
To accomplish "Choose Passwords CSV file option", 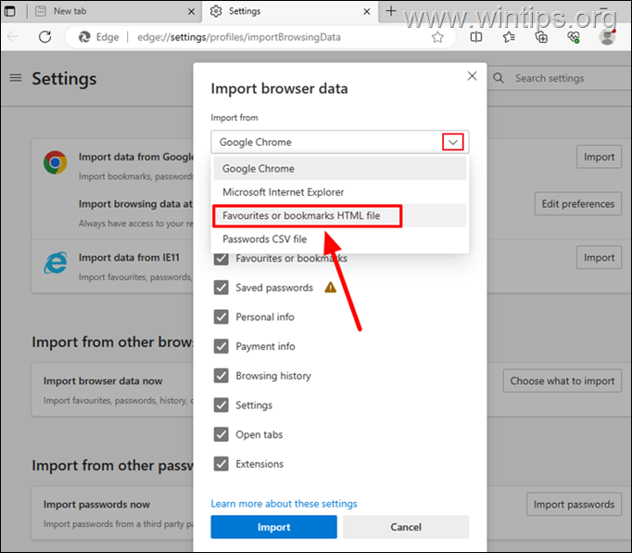I will 340,239.
